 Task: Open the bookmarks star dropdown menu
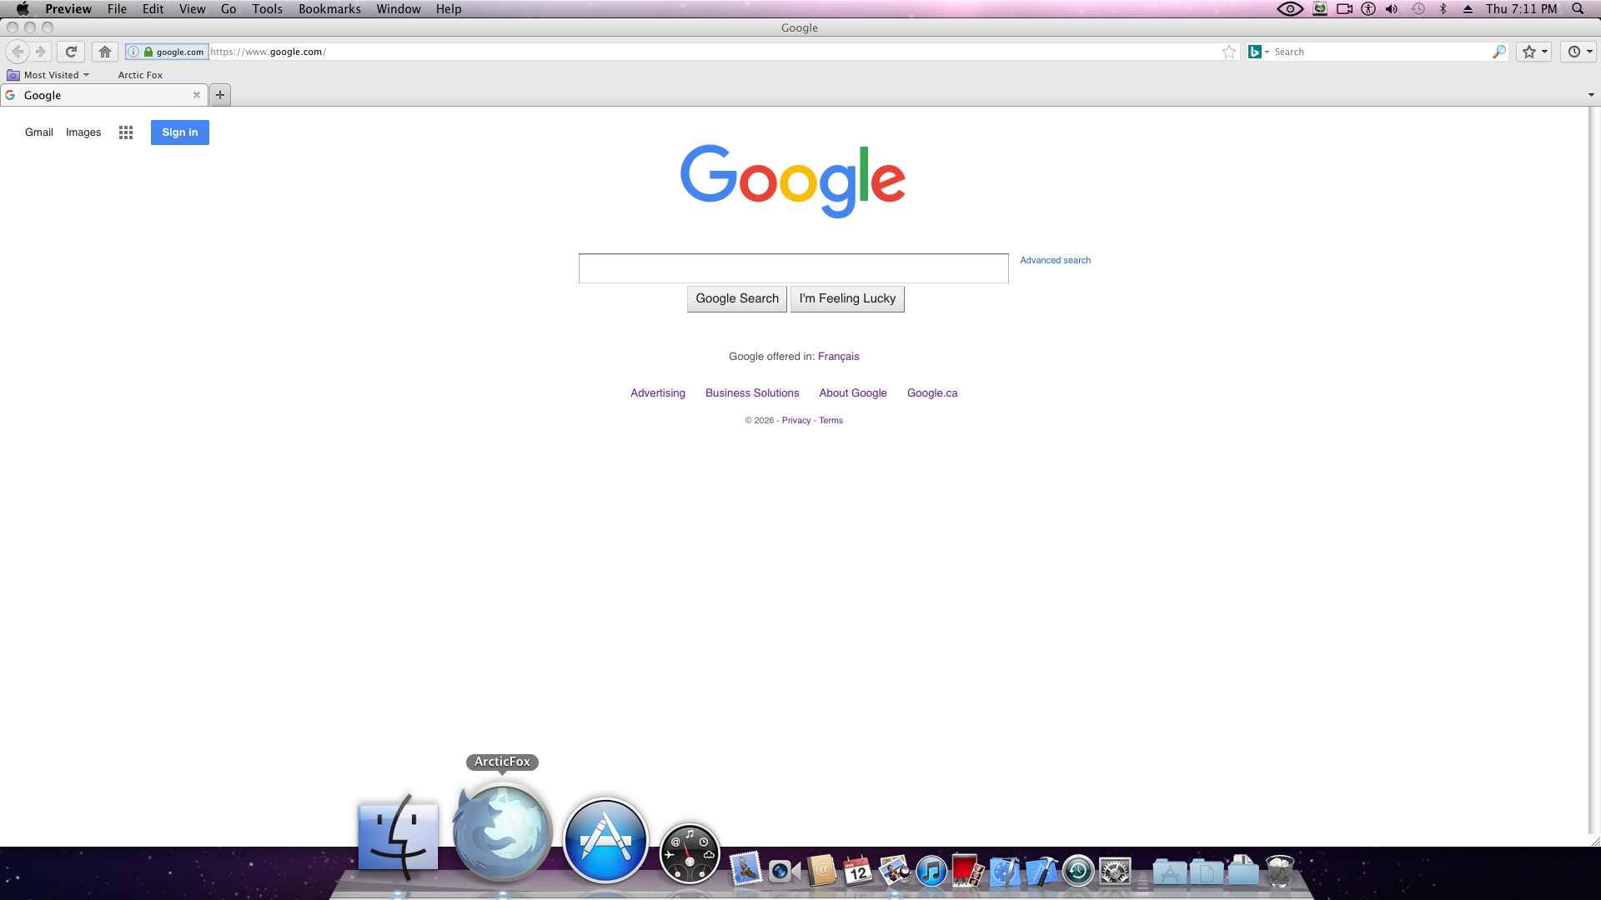(1533, 52)
